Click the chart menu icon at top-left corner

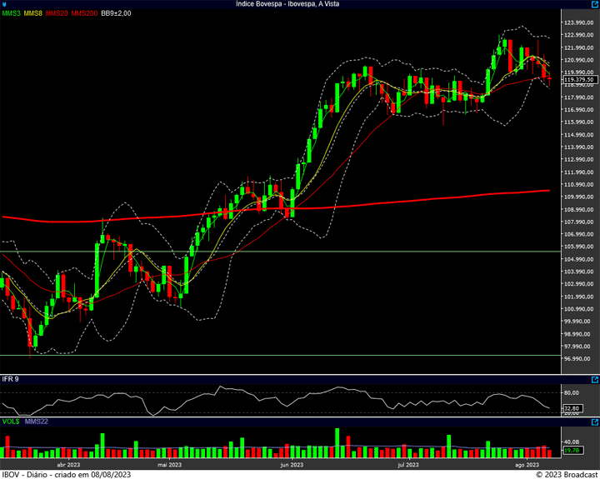[x=4, y=4]
